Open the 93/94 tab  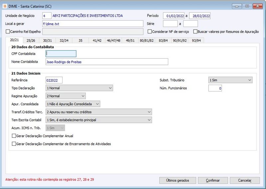(196, 40)
